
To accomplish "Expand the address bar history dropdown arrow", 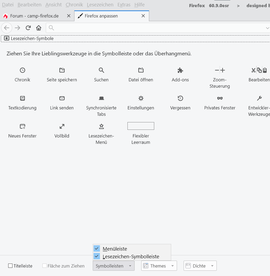I will pyautogui.click(x=267, y=28).
